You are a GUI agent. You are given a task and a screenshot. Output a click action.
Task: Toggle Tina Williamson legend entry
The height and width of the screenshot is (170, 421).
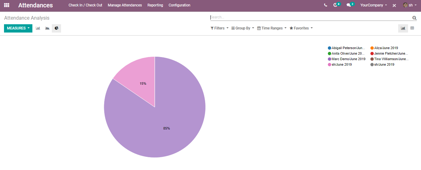point(390,59)
